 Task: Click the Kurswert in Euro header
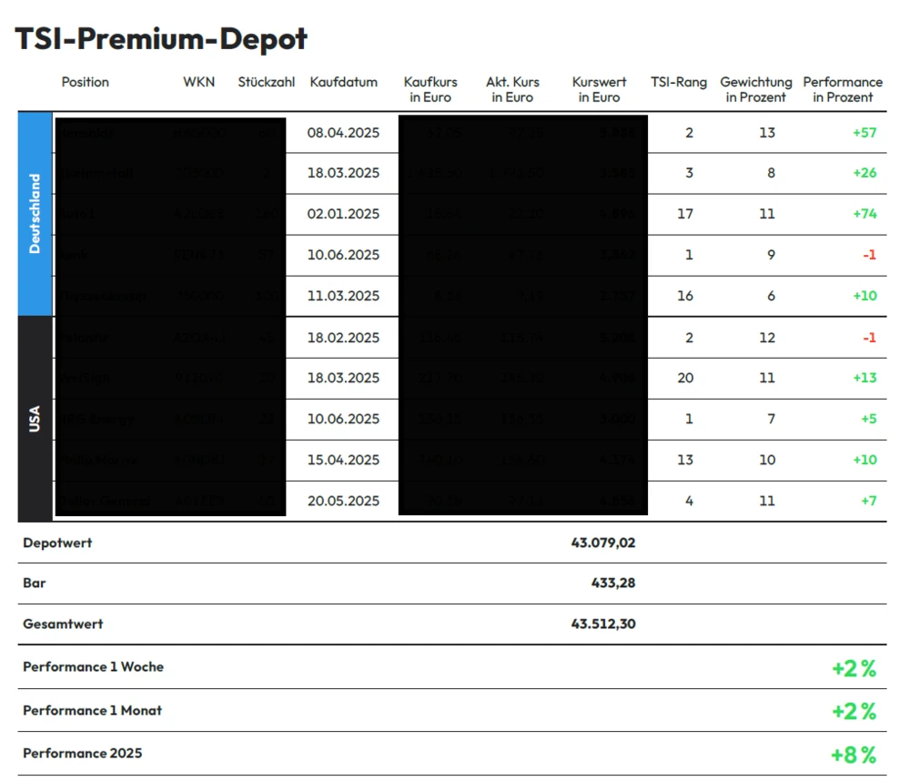599,88
